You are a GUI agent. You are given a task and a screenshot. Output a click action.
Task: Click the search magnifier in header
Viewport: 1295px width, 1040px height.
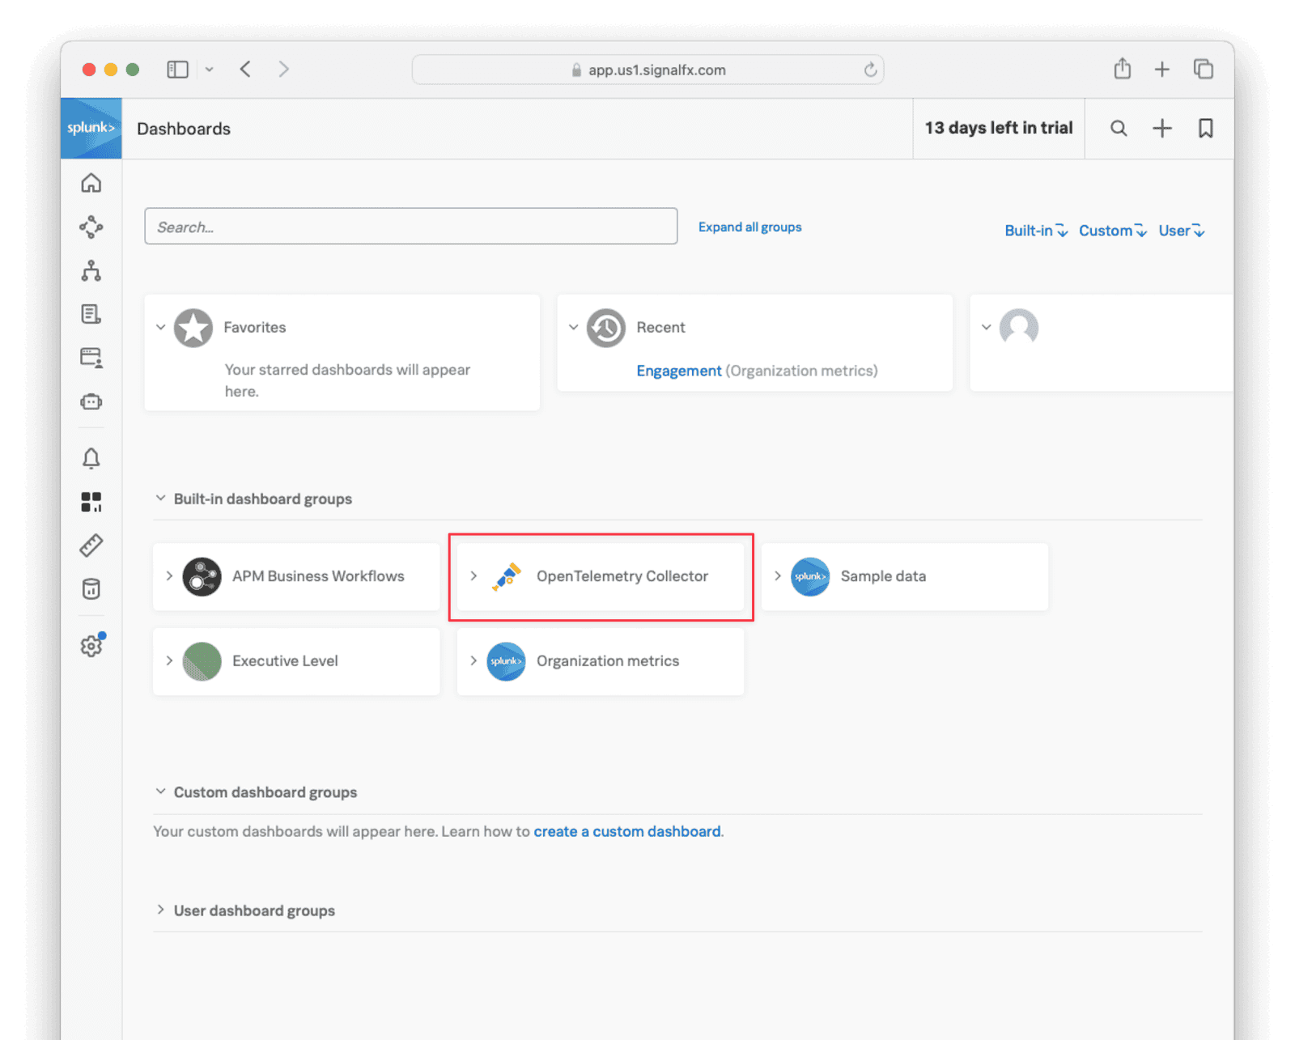(x=1119, y=128)
